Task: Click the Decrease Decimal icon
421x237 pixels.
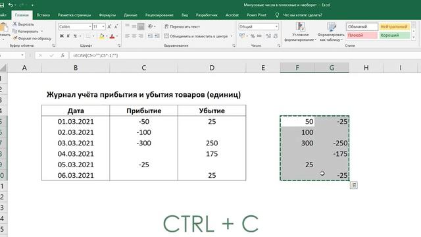Action: 275,36
